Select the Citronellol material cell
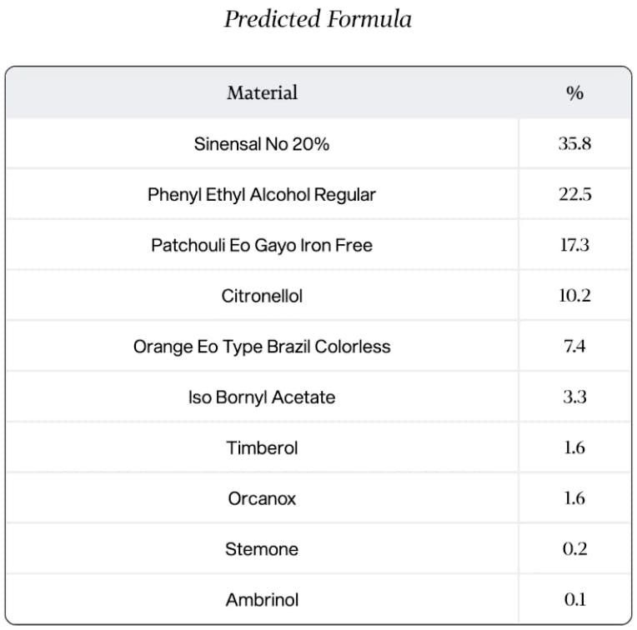Screen dimensions: 637x630 point(262,296)
